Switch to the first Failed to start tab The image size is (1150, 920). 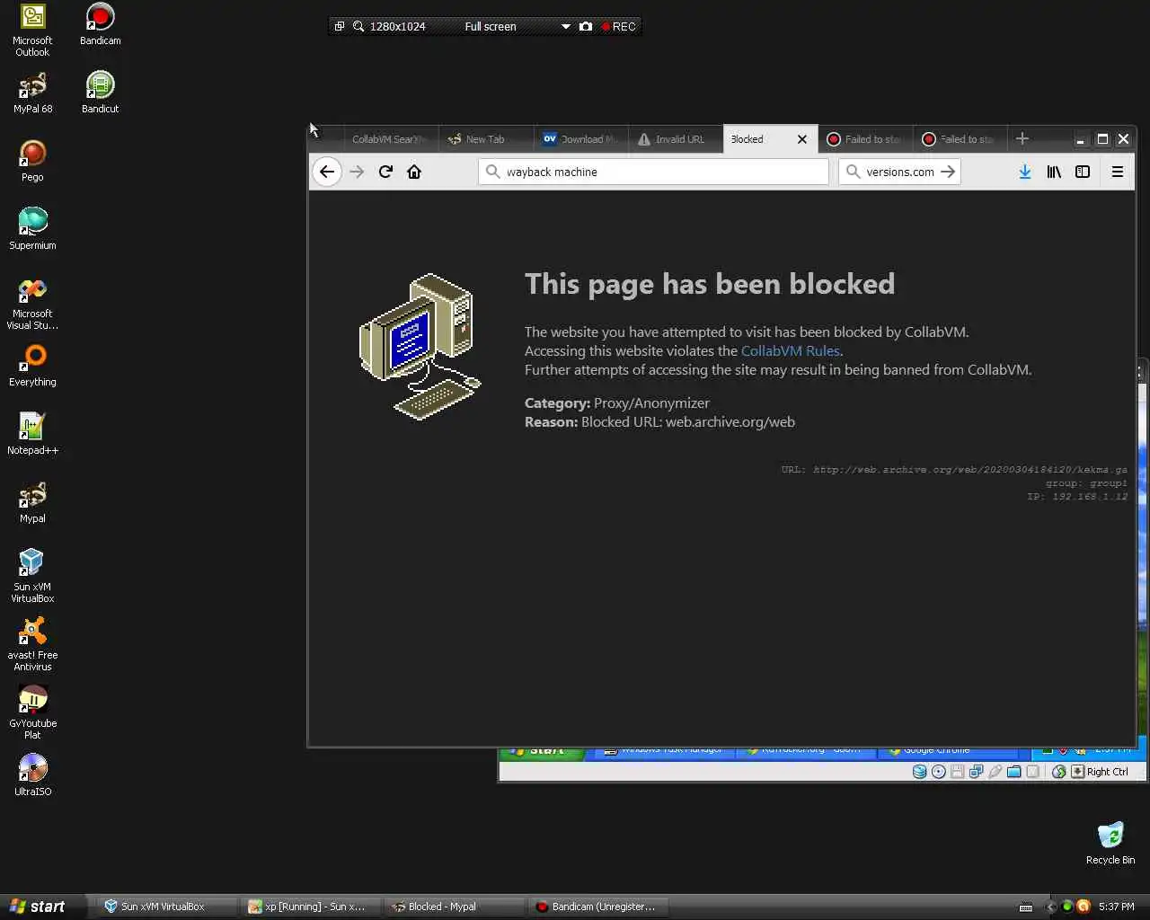[865, 139]
